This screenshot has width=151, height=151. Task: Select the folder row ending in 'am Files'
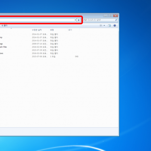point(40,47)
